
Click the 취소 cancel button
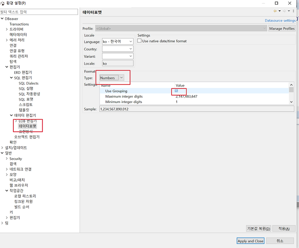280,241
